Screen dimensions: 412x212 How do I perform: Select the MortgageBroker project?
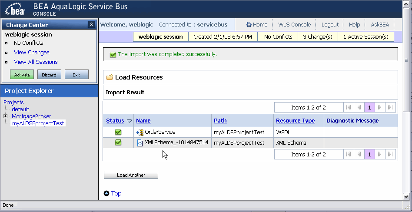click(x=32, y=116)
